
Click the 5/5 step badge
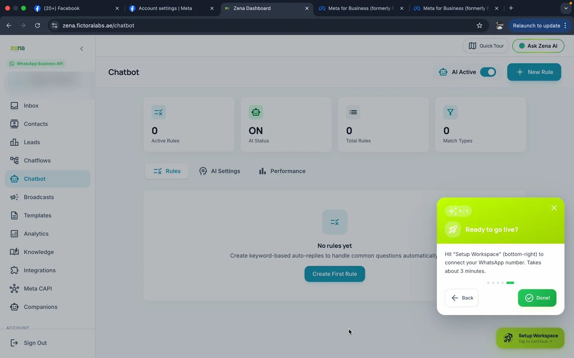pos(458,211)
